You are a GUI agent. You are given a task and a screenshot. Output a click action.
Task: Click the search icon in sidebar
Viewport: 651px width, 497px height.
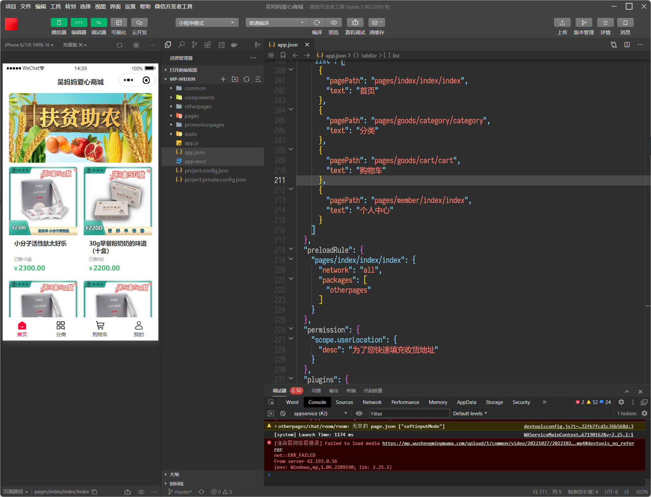tap(181, 45)
